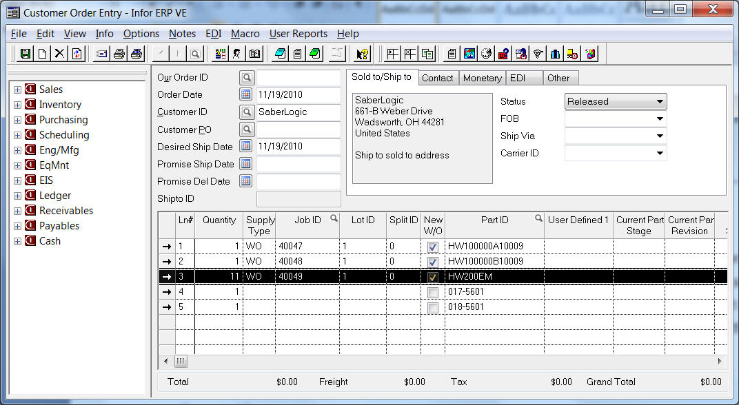
Task: Toggle New W/O checkbox on the HW200EM line
Action: (433, 277)
